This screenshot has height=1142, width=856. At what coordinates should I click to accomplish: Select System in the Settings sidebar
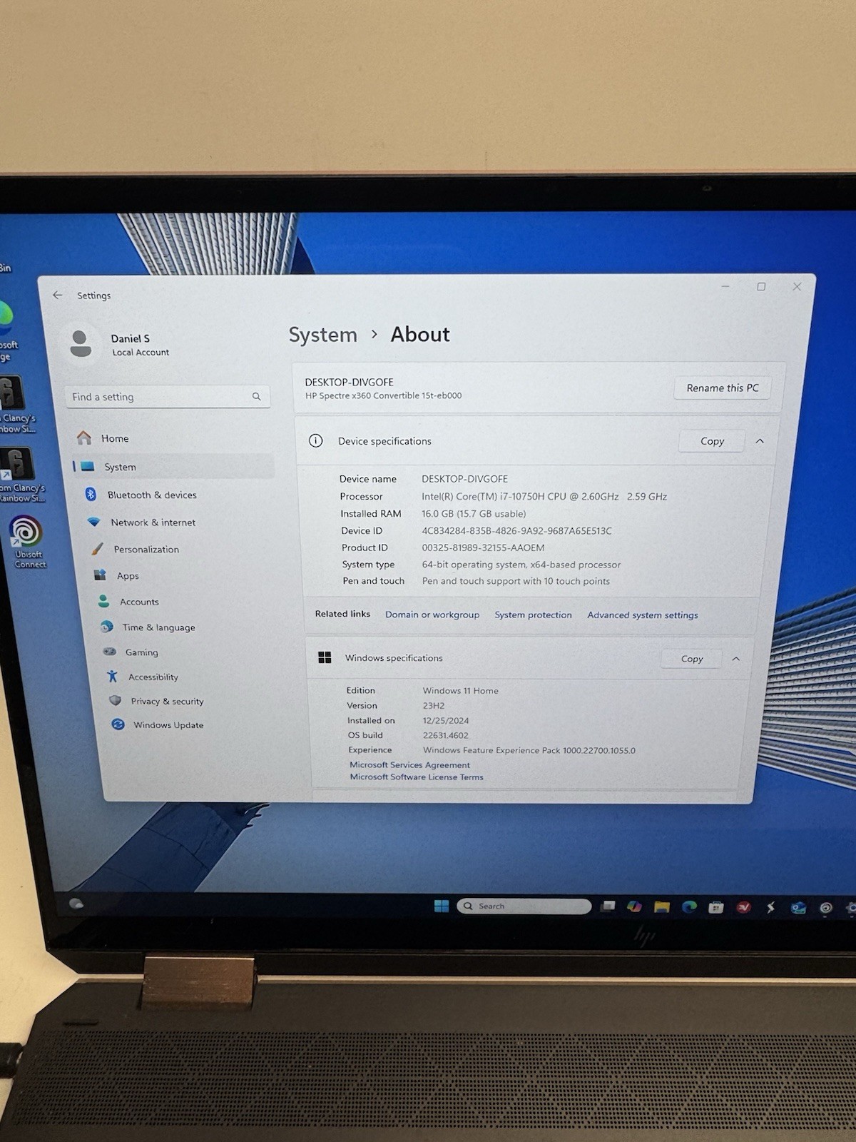pos(173,467)
